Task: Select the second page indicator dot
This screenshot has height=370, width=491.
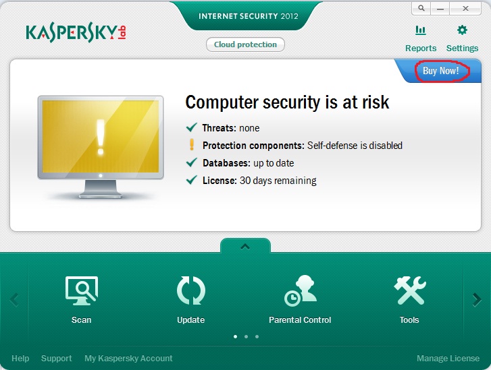Action: coord(246,336)
